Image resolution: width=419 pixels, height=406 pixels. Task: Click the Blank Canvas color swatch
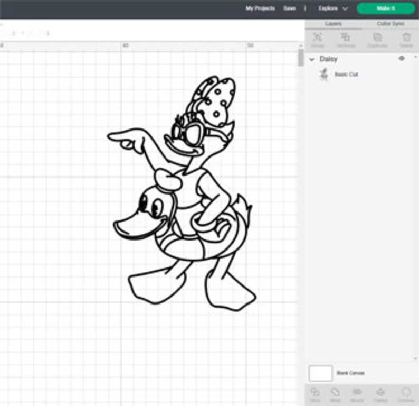click(320, 373)
